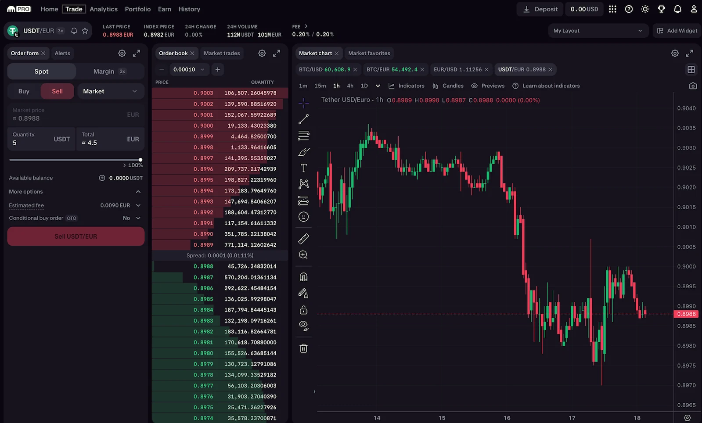
Task: Take a chart snapshot with camera icon
Action: [x=693, y=86]
